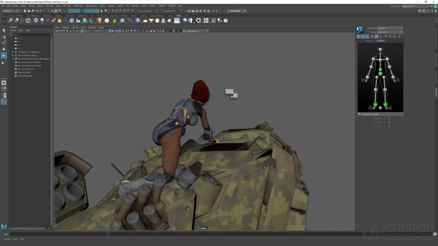Screen dimensions: 438x246
Task: Open the Outliner Display menu
Action: 13,30
